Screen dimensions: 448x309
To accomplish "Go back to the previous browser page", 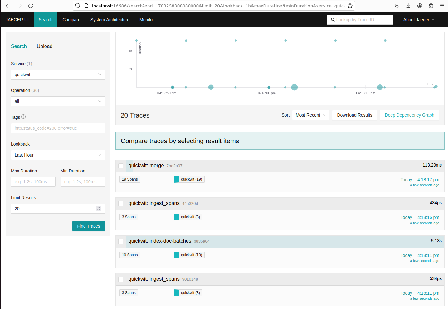I will tap(8, 6).
